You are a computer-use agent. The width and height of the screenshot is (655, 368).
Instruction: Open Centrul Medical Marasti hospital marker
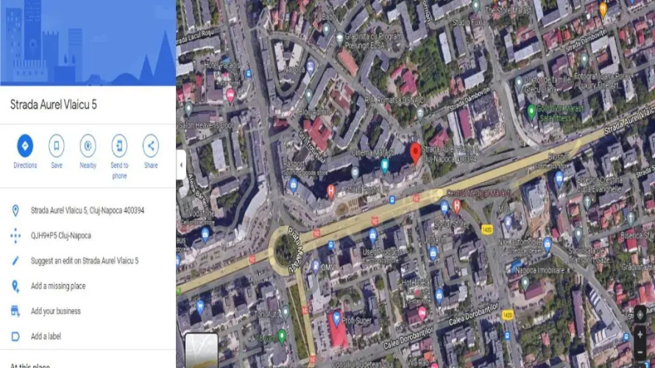[x=456, y=205]
